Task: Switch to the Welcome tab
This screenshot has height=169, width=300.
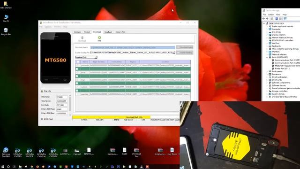Action: (77, 32)
